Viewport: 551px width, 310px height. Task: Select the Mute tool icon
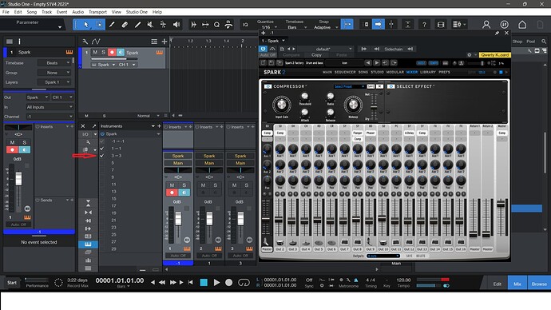tap(150, 25)
